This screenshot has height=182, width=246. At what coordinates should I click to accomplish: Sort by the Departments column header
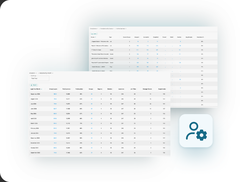(x=162, y=89)
